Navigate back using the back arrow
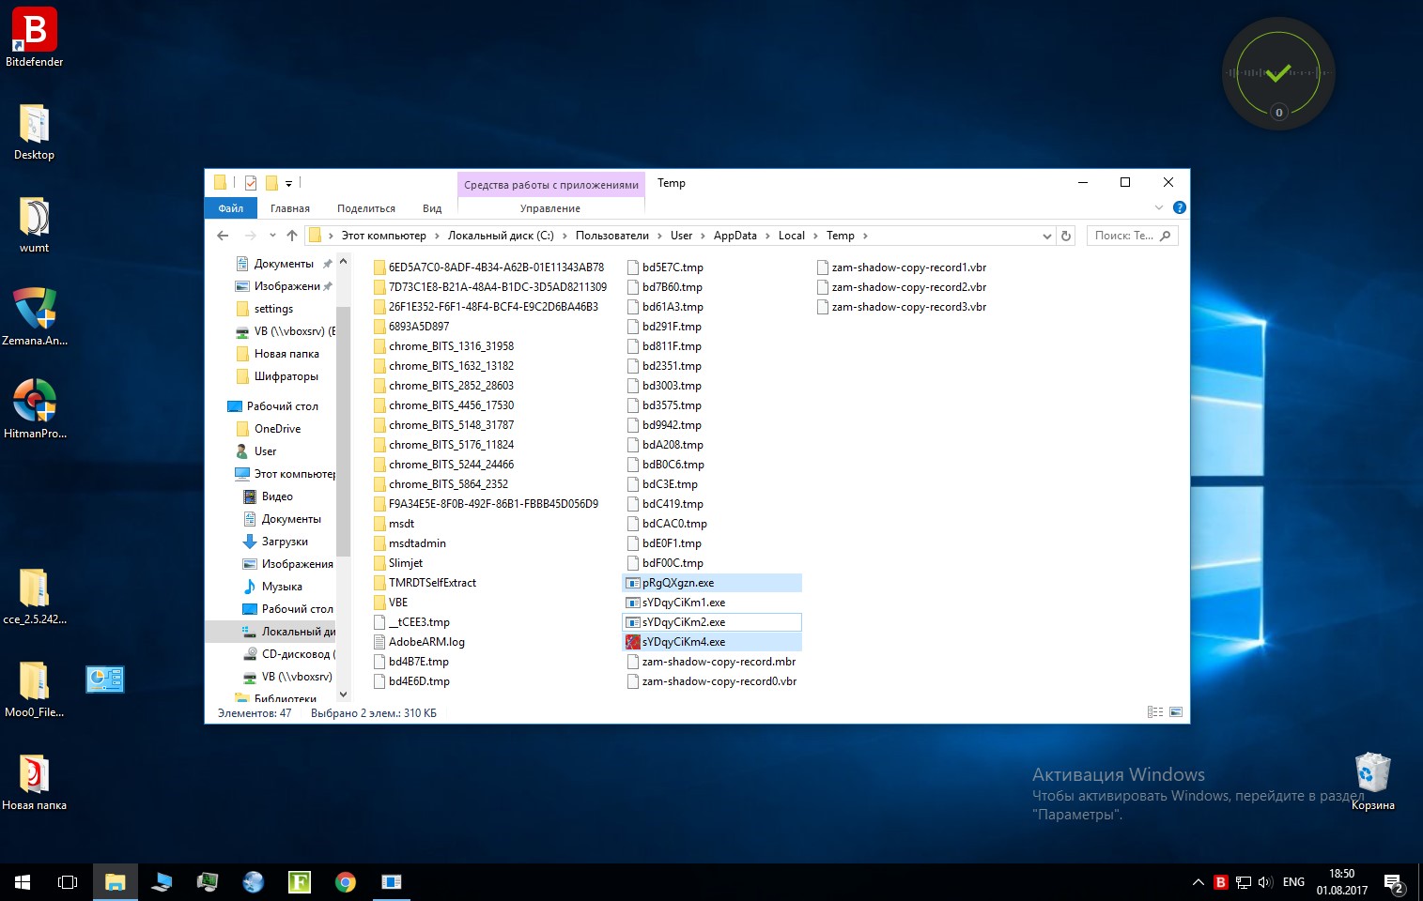1423x901 pixels. pyautogui.click(x=223, y=236)
